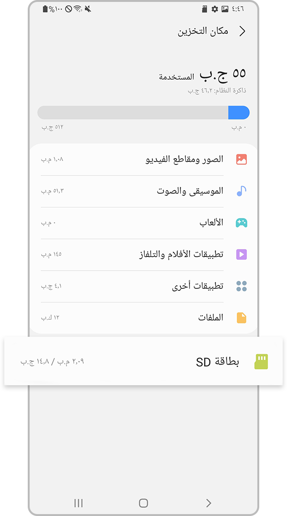Tap the back arrow beside مكان التخزين
Screen dimensions: 287x516
pyautogui.click(x=242, y=31)
